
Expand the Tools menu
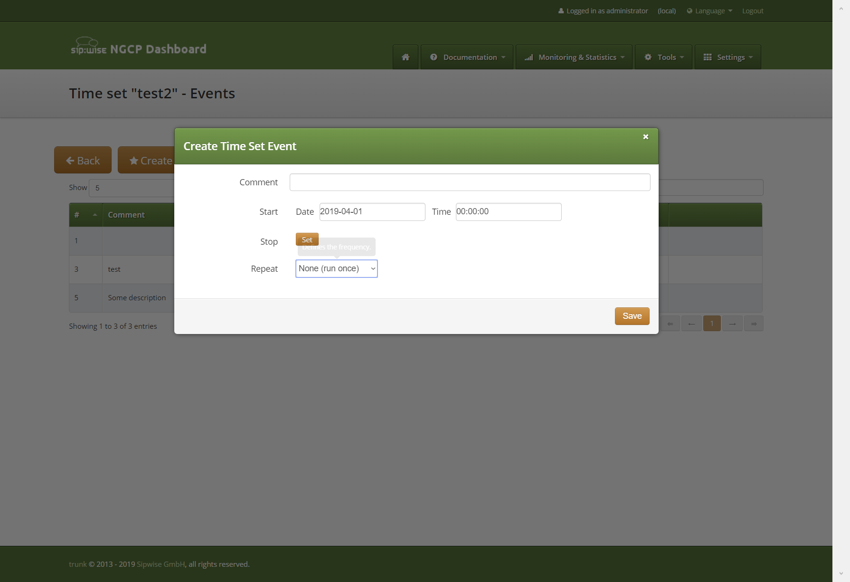(663, 57)
